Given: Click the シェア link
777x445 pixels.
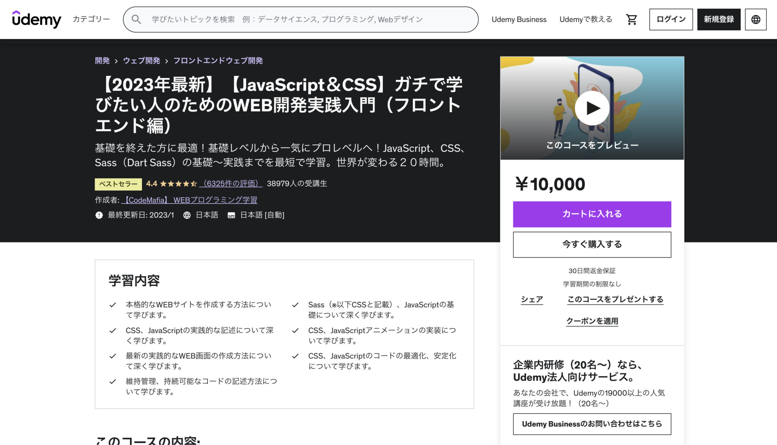Looking at the screenshot, I should (x=532, y=299).
